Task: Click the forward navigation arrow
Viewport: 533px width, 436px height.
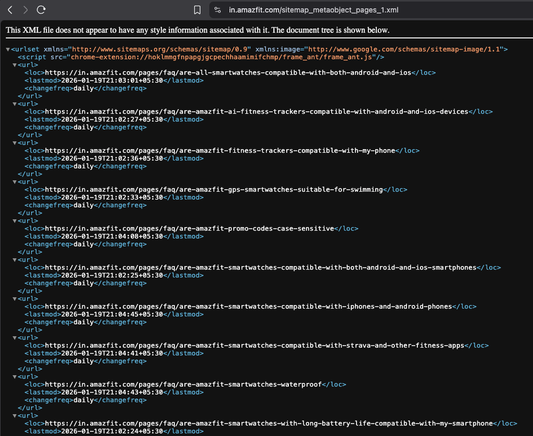Action: 25,10
